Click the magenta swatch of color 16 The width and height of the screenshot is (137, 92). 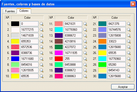click(x=59, y=53)
